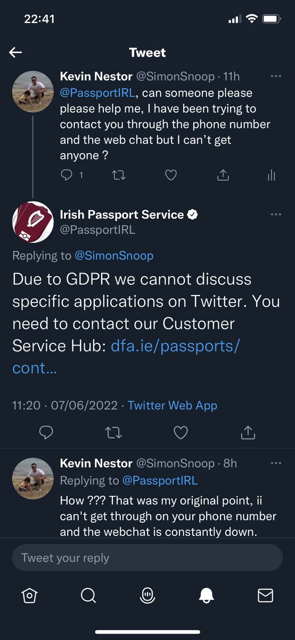295x640 pixels.
Task: Like Kevin Nestor's first tweet
Action: [170, 174]
